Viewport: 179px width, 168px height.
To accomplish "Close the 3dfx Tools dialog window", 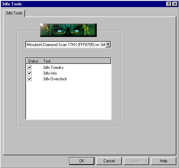I will (175, 4).
